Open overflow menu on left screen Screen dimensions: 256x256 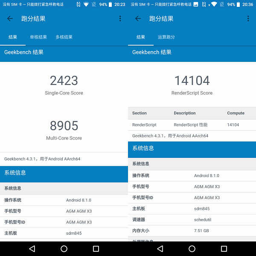pyautogui.click(x=120, y=18)
